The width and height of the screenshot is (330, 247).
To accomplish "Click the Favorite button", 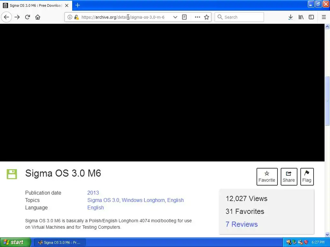I will (x=267, y=177).
